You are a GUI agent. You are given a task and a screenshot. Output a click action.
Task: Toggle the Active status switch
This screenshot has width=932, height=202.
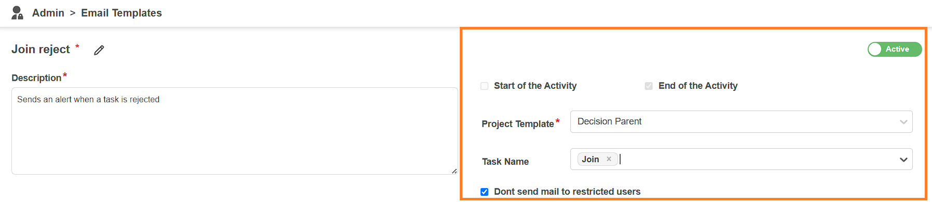coord(895,49)
